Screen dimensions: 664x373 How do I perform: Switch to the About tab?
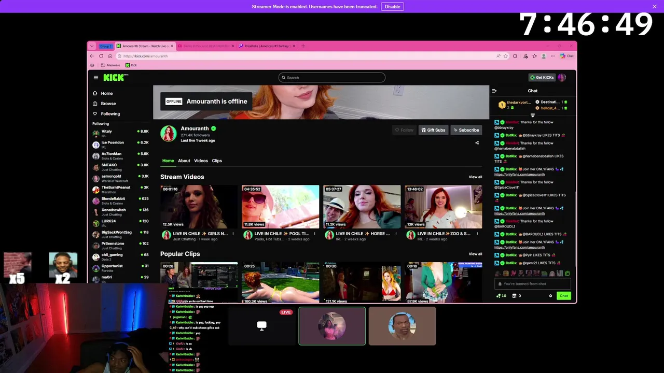184,161
